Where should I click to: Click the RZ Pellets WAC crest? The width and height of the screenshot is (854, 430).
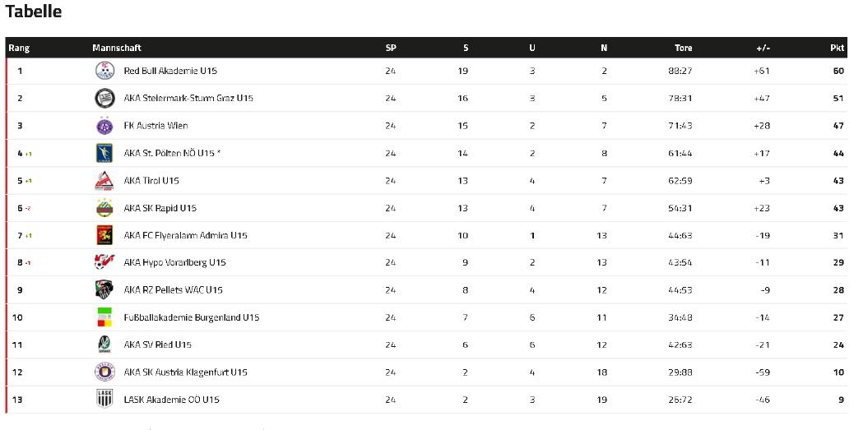pos(104,289)
